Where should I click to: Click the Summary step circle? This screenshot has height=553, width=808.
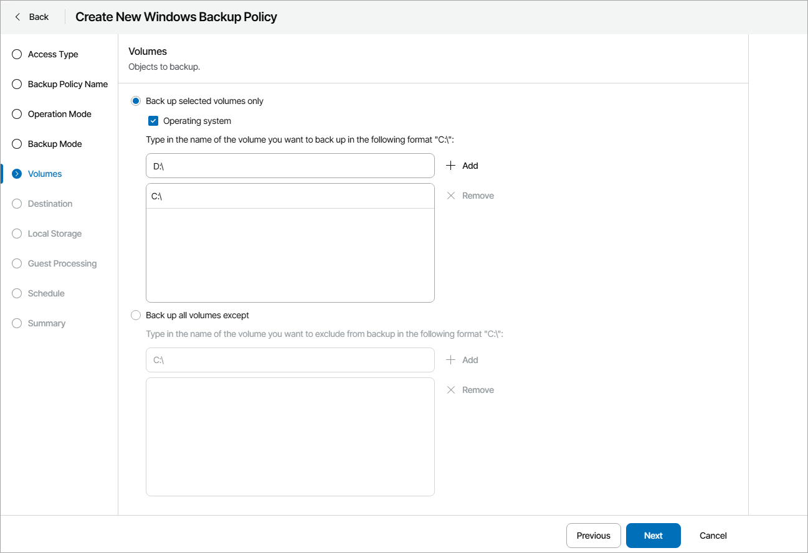pos(16,323)
